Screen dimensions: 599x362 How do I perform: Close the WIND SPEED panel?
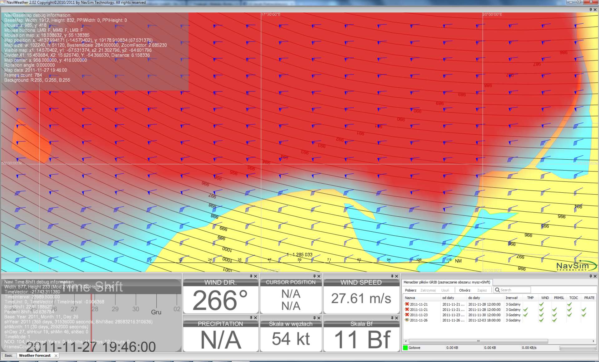tap(396, 276)
